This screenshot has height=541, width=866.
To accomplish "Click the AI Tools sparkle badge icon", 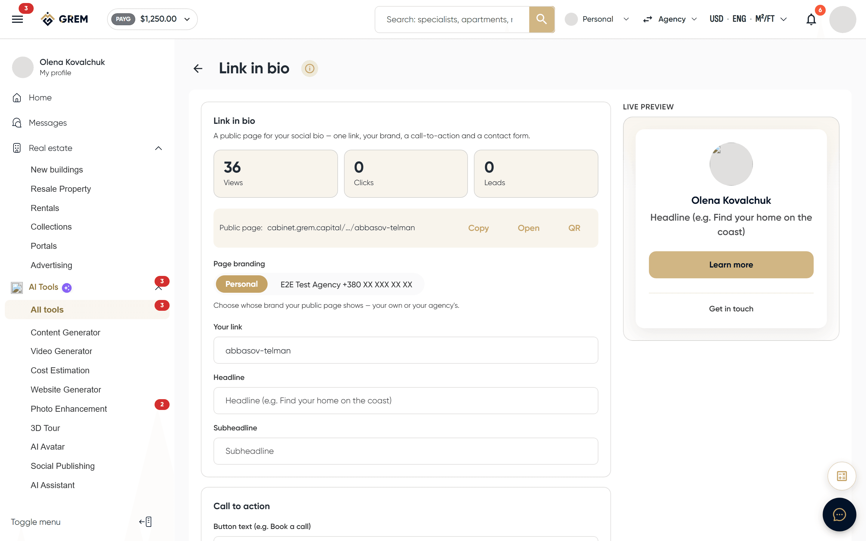I will (x=67, y=287).
